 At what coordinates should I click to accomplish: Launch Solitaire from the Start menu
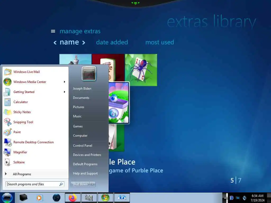click(x=36, y=162)
